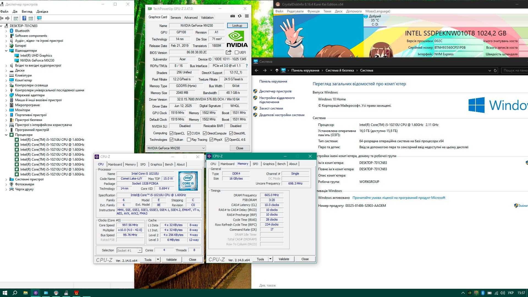528x297 pixels.
Task: Toggle the OpenCL checkbox
Action: [x=171, y=133]
